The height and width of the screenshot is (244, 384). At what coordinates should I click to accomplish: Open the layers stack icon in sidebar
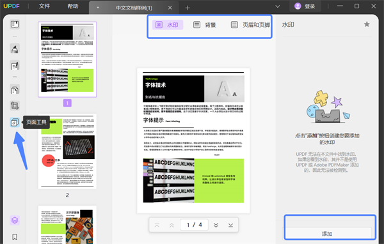pyautogui.click(x=15, y=220)
